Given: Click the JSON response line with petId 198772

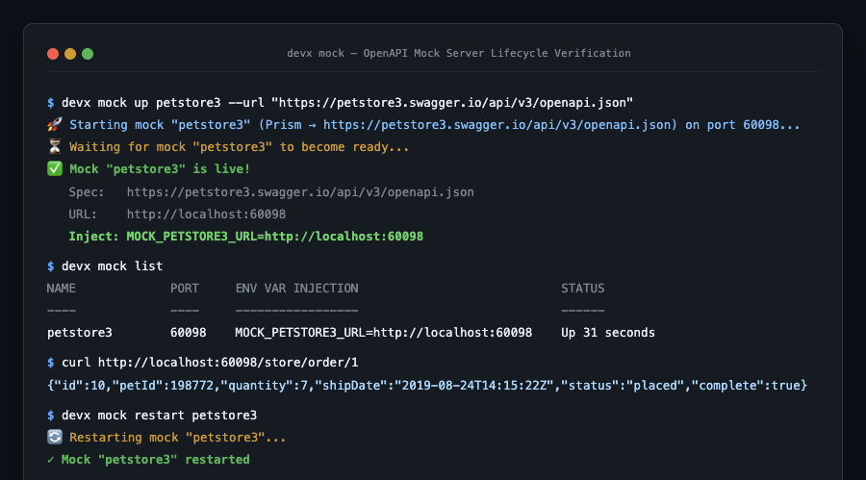Looking at the screenshot, I should (427, 386).
